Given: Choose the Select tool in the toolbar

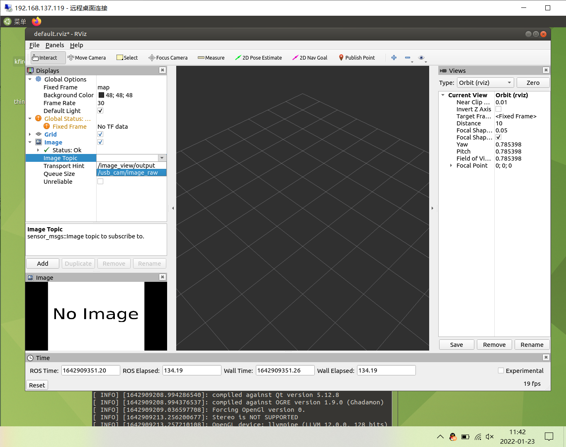Looking at the screenshot, I should pyautogui.click(x=127, y=58).
